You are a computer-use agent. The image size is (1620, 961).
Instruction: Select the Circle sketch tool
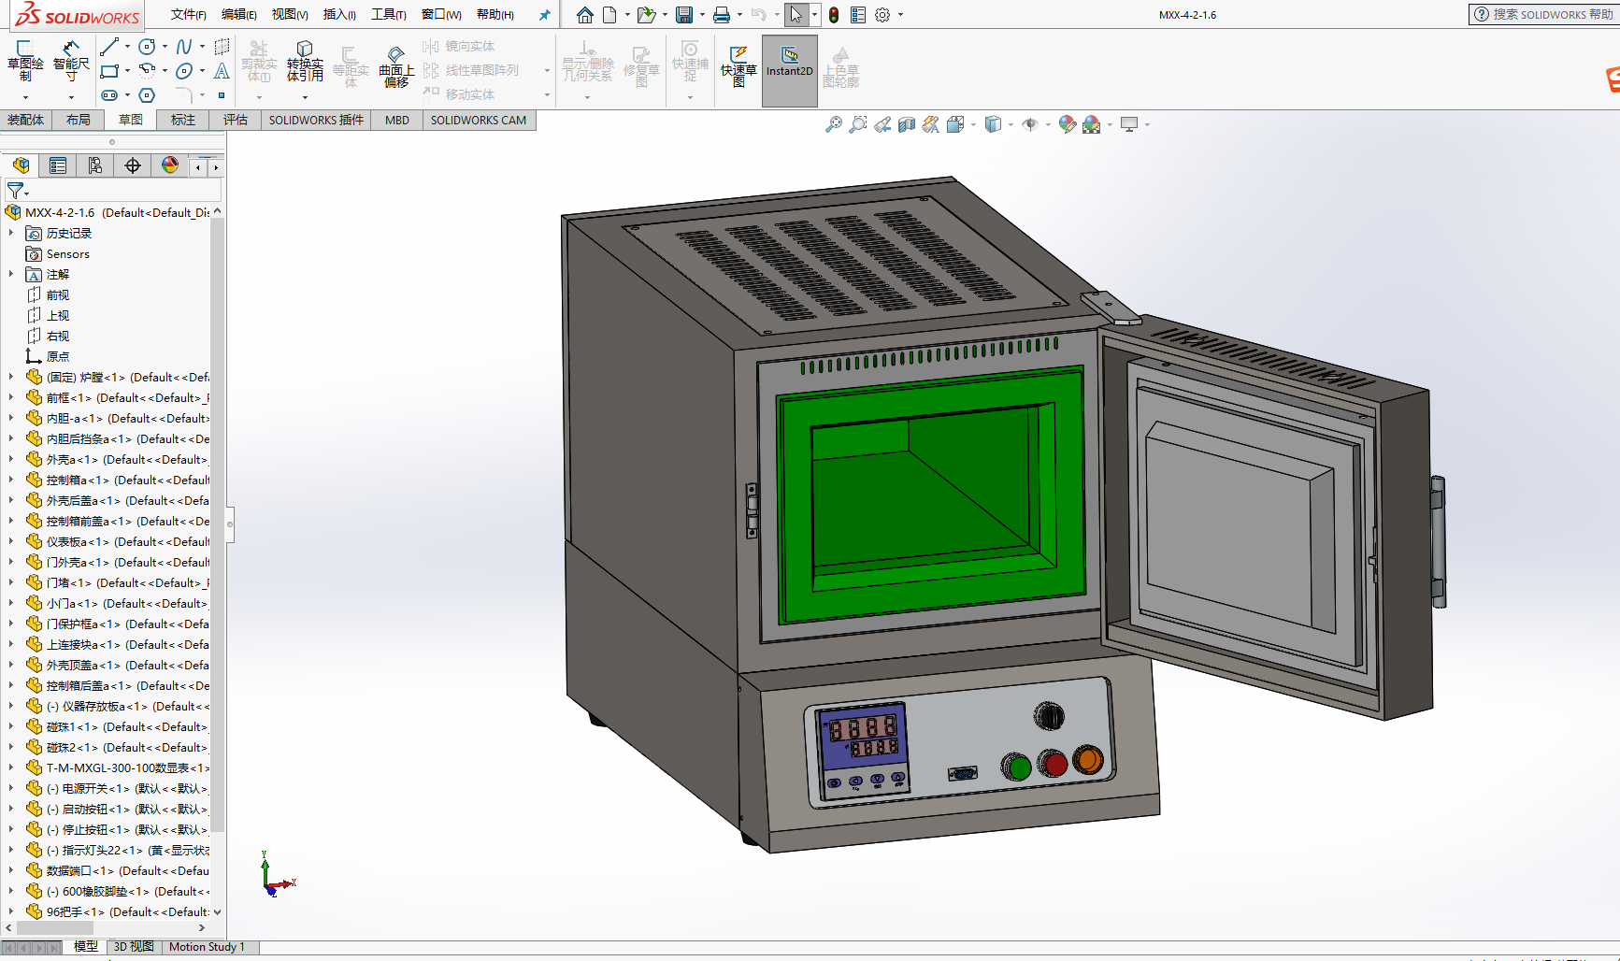[x=147, y=47]
